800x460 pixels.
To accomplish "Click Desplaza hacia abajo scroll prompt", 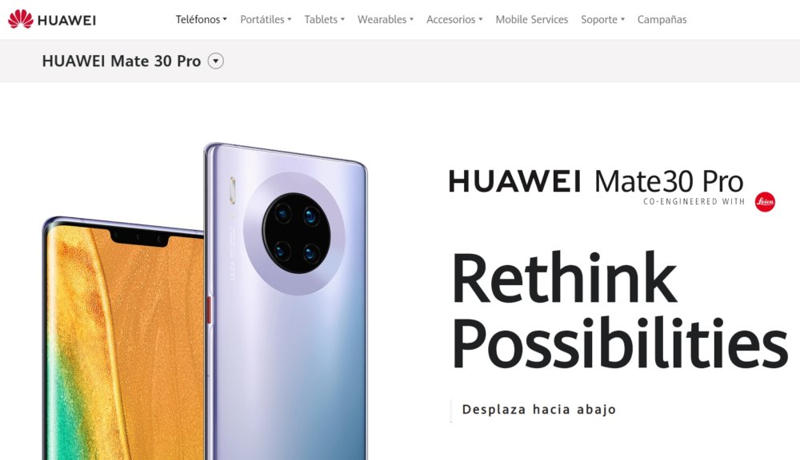I will click(538, 410).
